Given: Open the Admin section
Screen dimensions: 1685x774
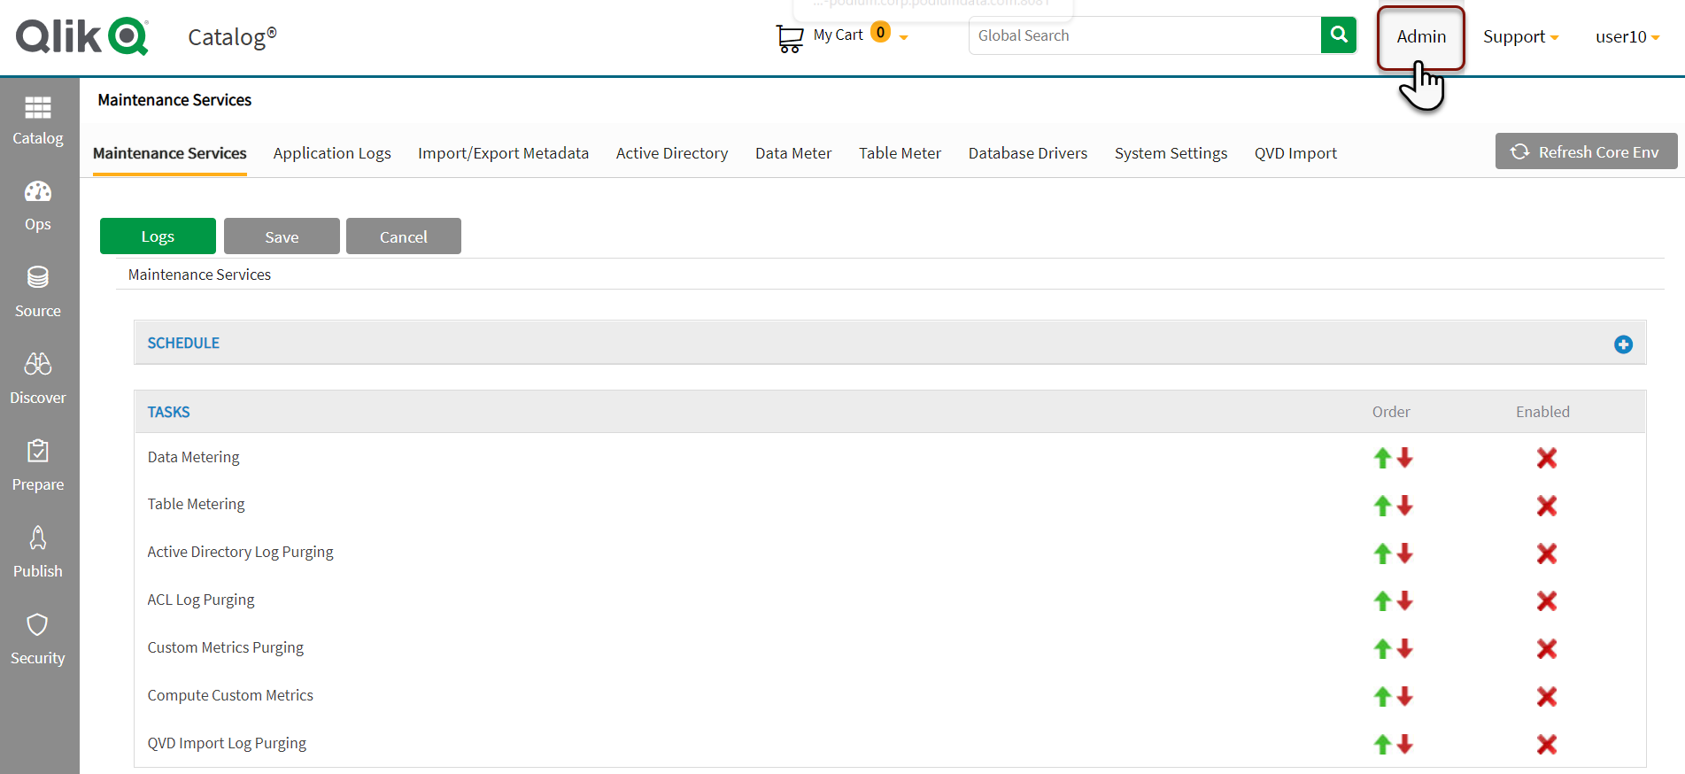Looking at the screenshot, I should [1421, 36].
